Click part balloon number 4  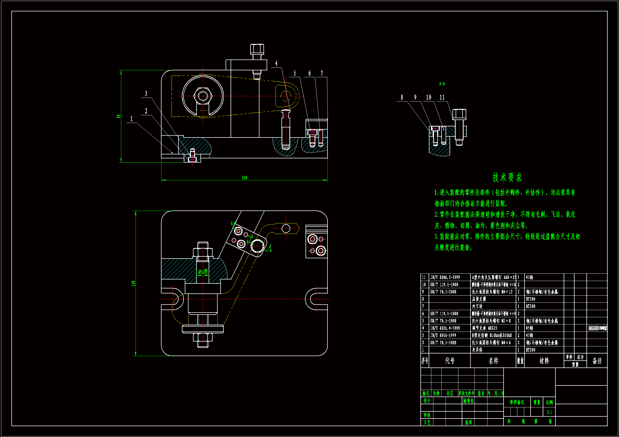(x=276, y=63)
